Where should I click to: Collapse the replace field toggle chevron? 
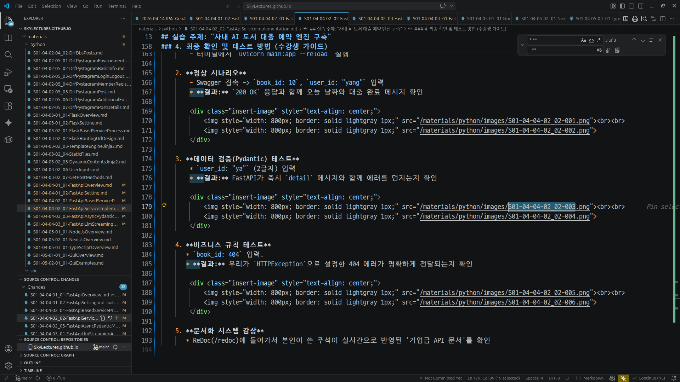[523, 45]
